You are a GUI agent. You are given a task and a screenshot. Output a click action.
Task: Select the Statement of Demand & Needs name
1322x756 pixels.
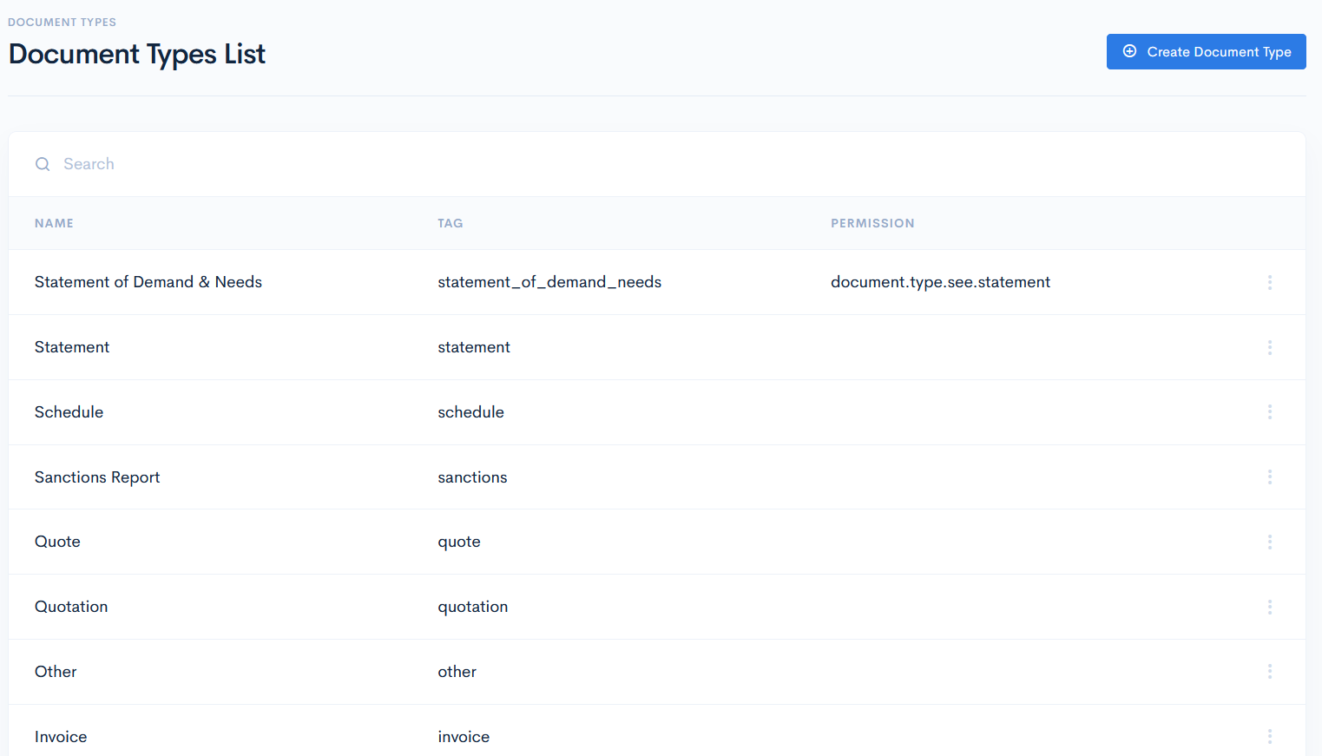[x=148, y=282]
